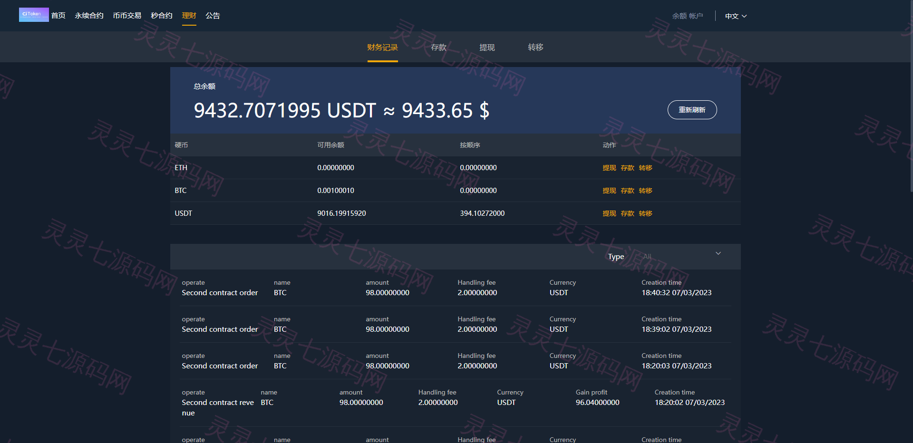Click the page vertical scrollbar
The height and width of the screenshot is (443, 913).
[x=911, y=95]
